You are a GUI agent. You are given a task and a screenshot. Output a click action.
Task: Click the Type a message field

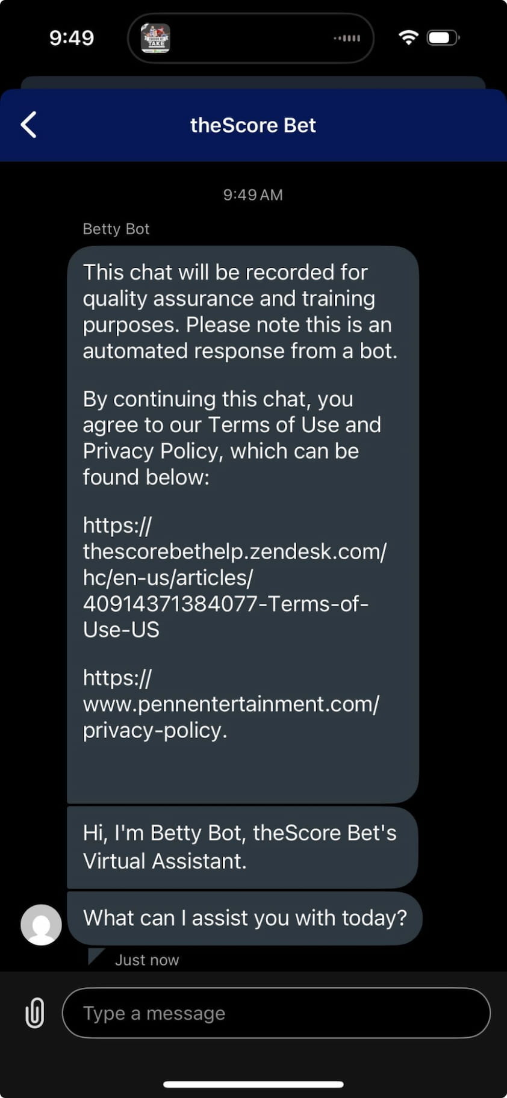tap(276, 1013)
